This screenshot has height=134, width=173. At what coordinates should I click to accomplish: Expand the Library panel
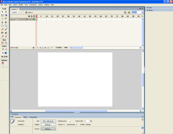click(150, 10)
